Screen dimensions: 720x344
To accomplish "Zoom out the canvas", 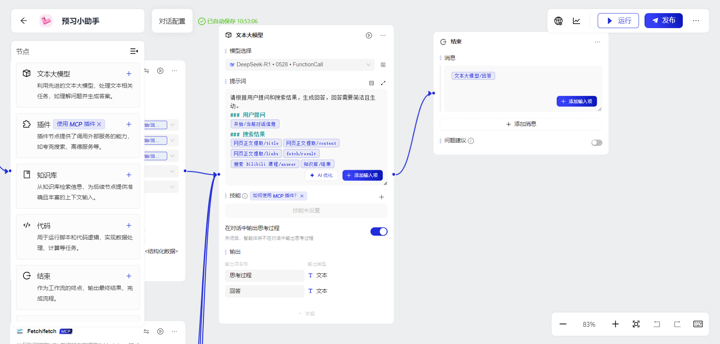I will [x=563, y=324].
